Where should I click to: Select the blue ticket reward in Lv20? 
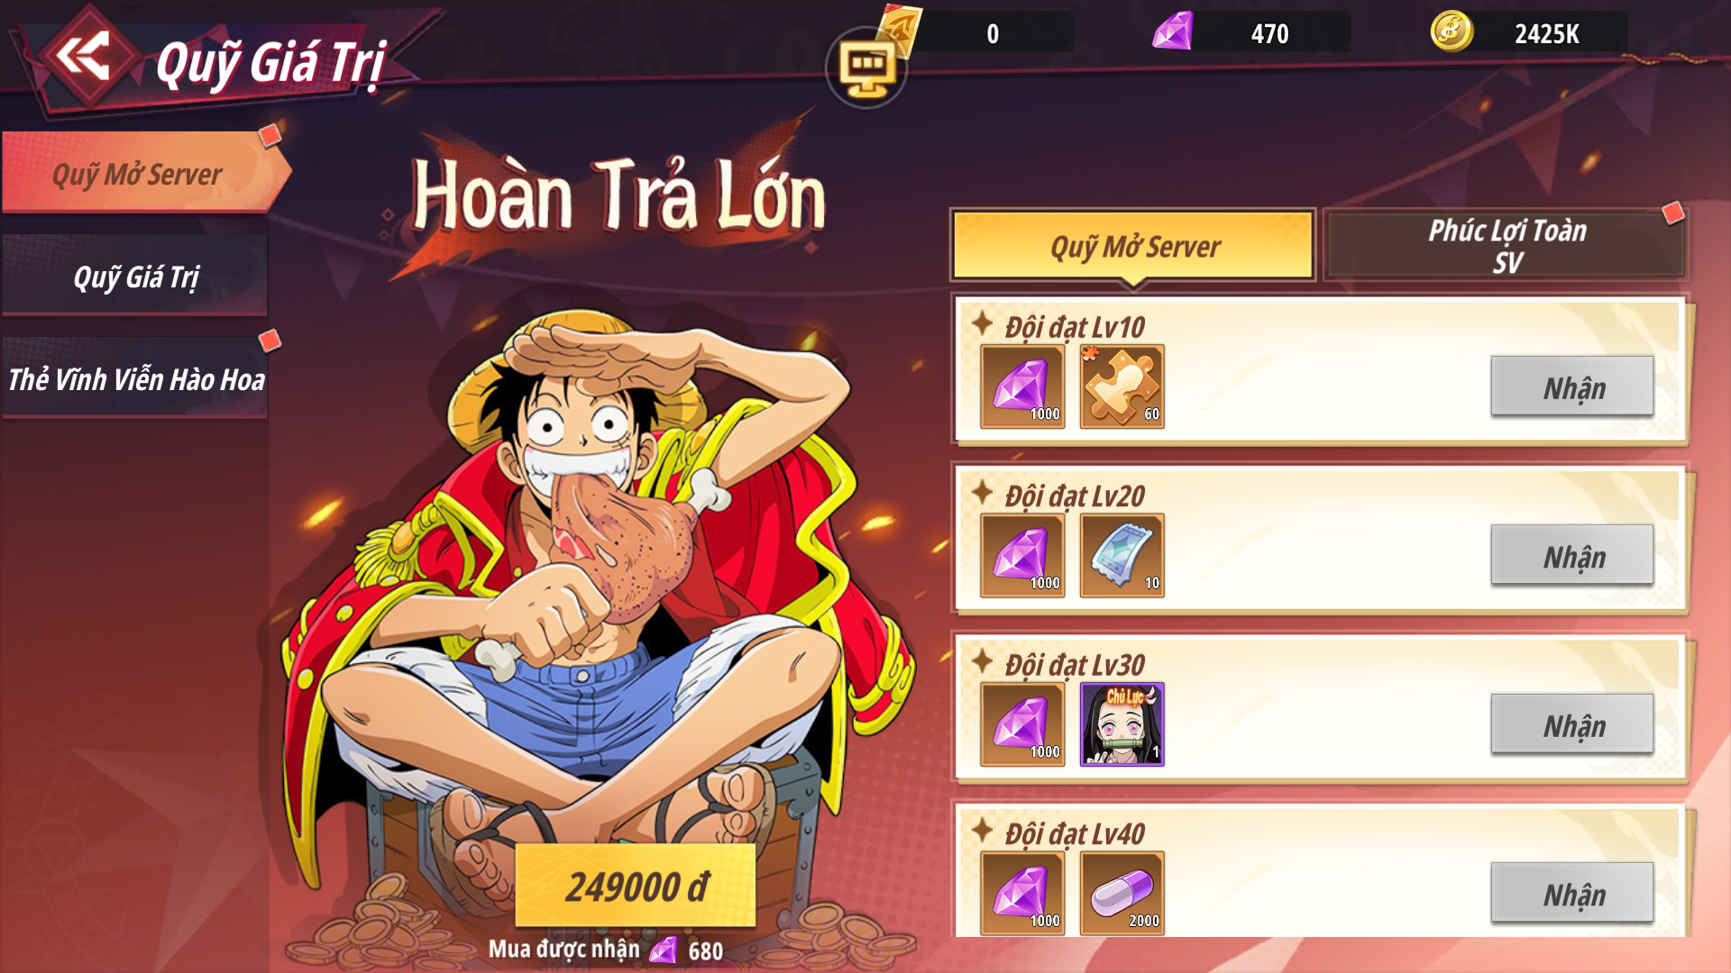[x=1122, y=555]
